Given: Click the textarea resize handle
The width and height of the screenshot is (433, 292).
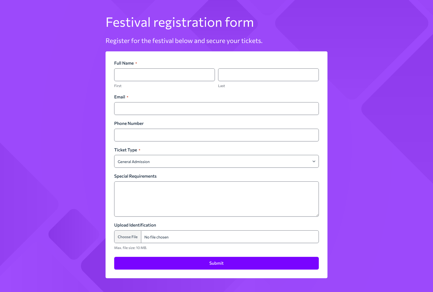Looking at the screenshot, I should point(317,215).
